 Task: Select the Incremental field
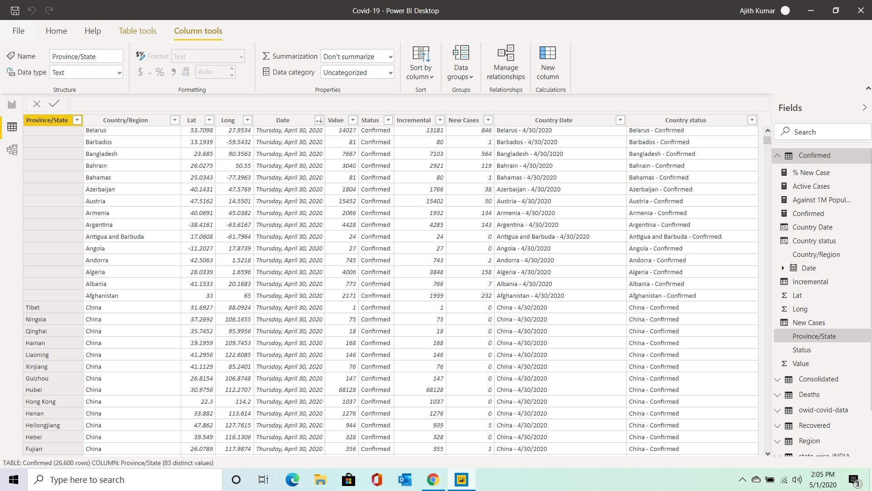tap(810, 282)
